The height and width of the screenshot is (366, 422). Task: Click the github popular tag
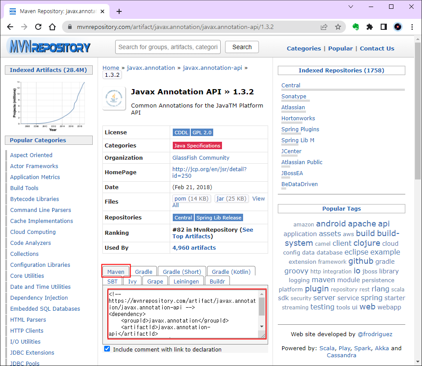tap(360, 261)
